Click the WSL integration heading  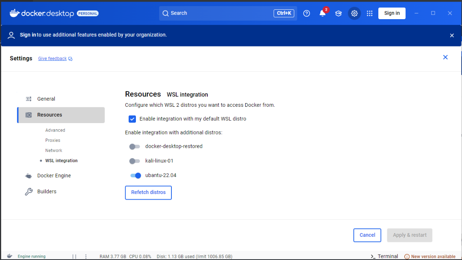(x=187, y=95)
